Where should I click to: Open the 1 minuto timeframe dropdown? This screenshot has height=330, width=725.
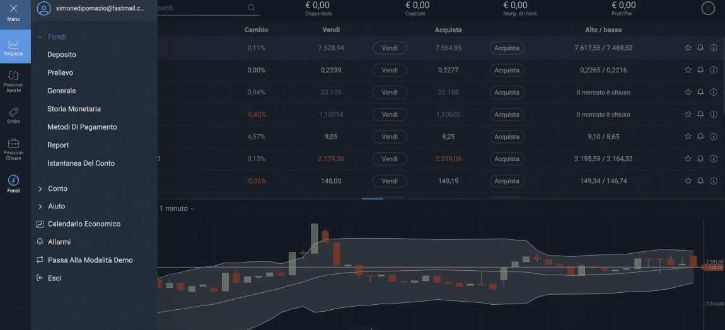point(177,208)
